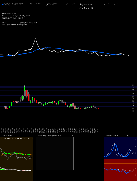Click the white price line's highest spike
137x181 pixels.
point(35,38)
